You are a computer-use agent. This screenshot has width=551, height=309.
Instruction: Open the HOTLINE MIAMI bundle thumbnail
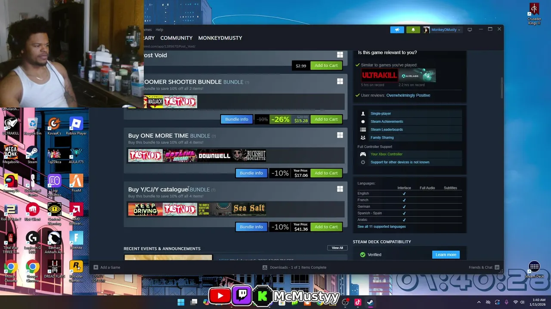click(x=180, y=155)
